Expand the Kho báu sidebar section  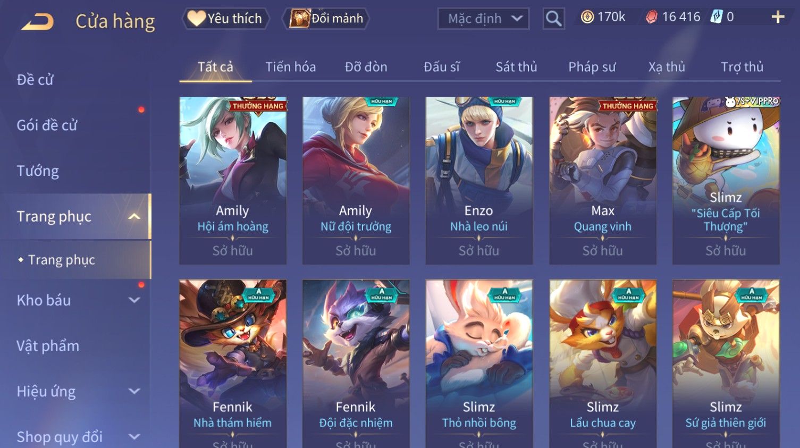134,300
